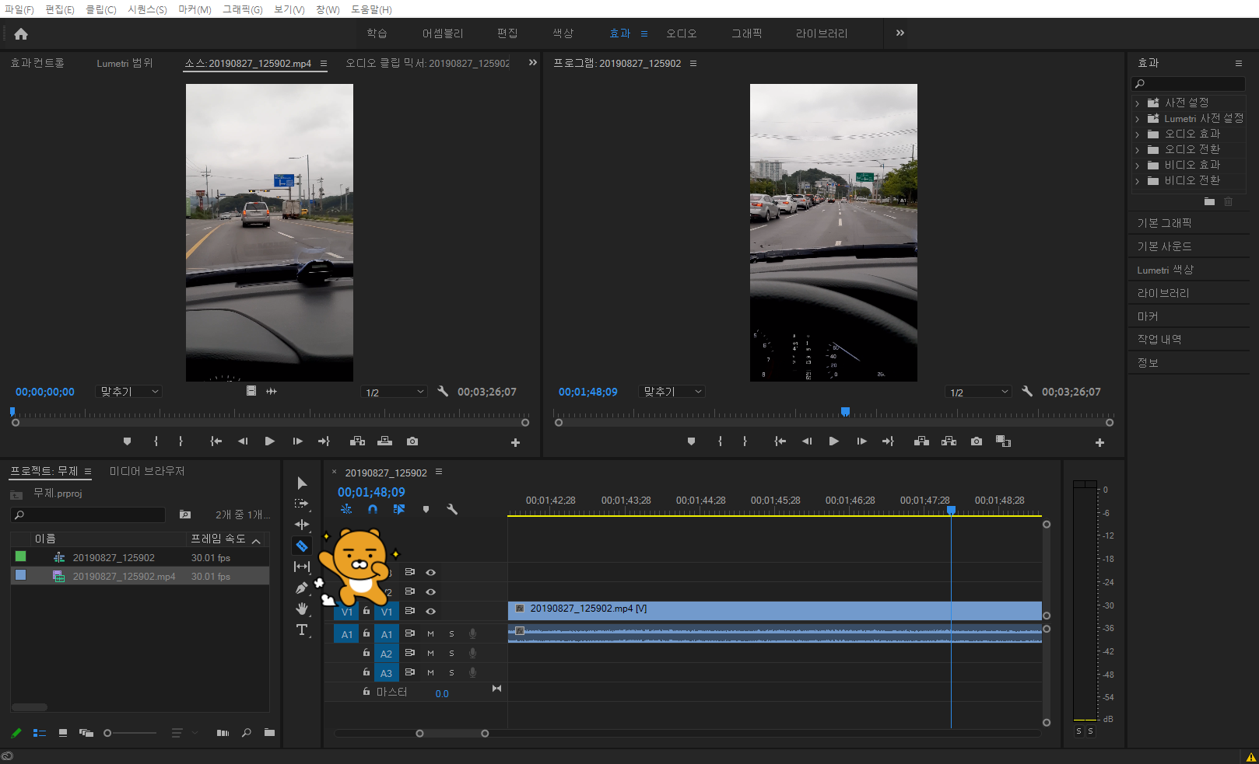Export frame from the Program monitor
The image size is (1259, 764).
point(976,441)
